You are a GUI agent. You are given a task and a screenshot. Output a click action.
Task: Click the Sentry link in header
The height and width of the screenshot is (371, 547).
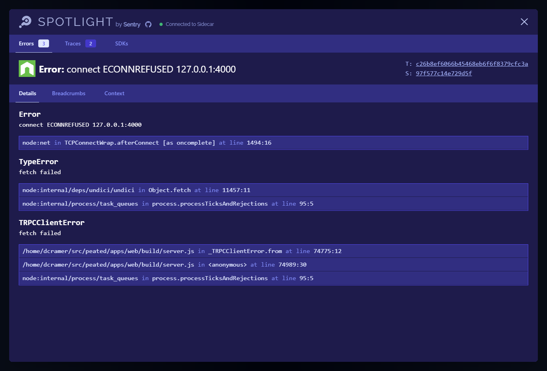point(132,25)
